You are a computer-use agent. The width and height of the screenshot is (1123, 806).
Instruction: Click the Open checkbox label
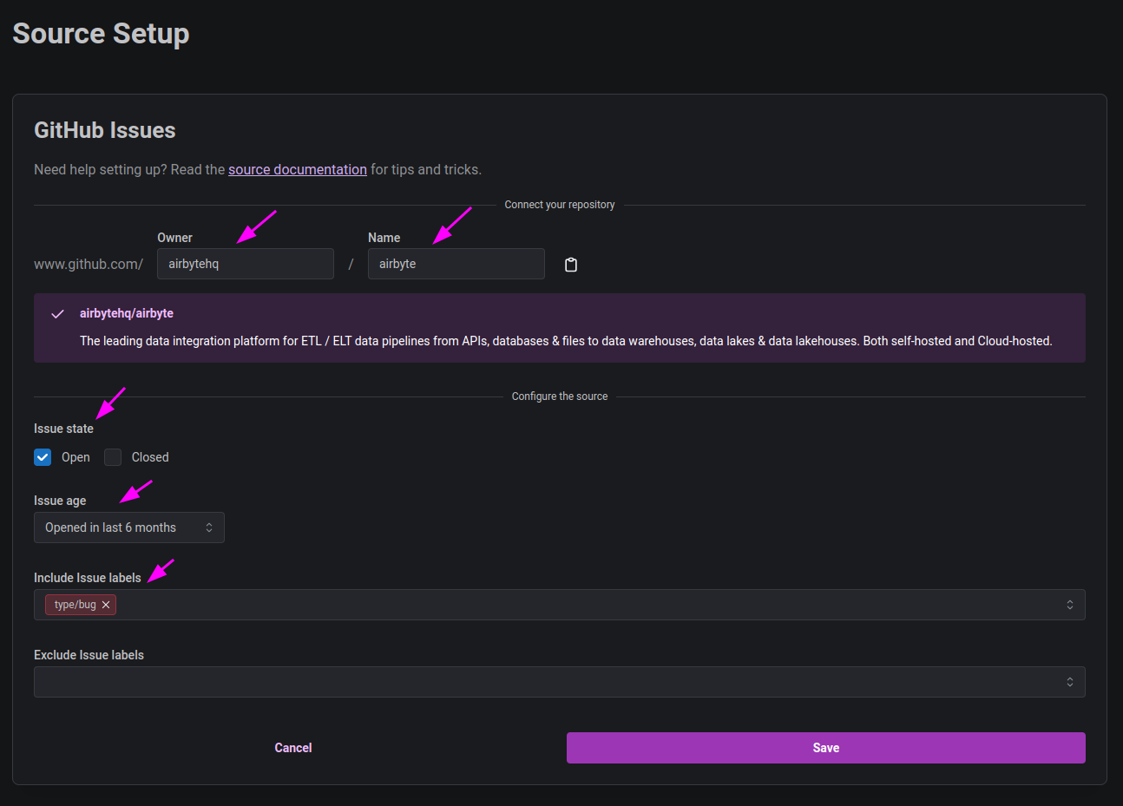[76, 457]
